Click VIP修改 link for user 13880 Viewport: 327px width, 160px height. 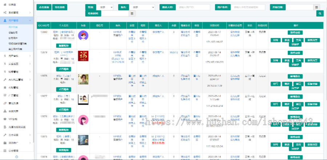[118, 32]
